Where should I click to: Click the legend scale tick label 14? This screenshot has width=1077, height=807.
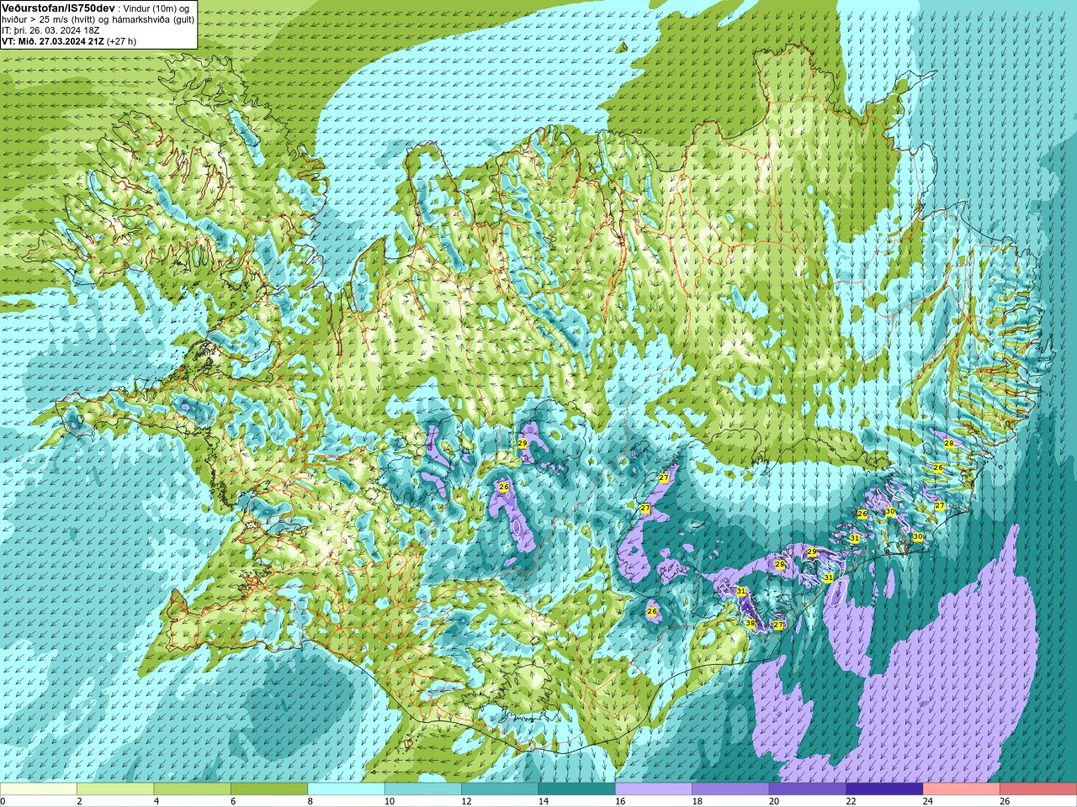(543, 801)
